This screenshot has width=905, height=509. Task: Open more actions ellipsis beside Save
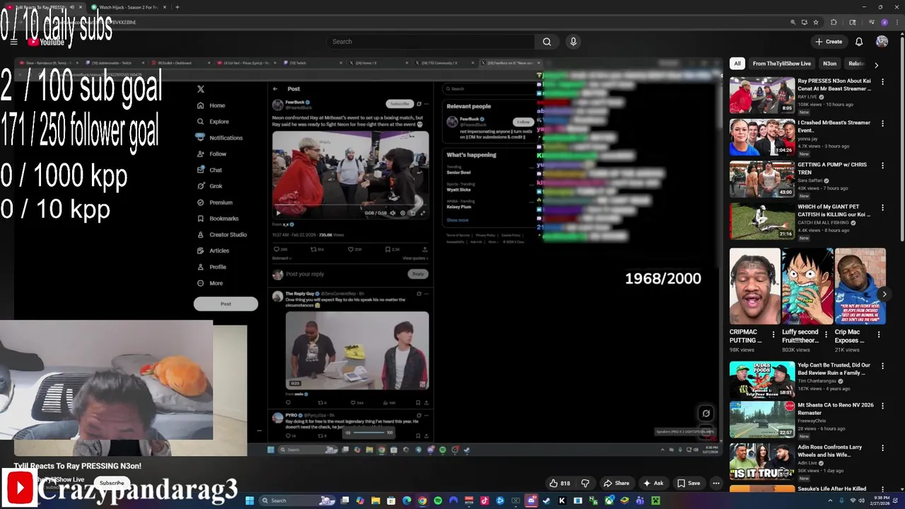pyautogui.click(x=716, y=483)
